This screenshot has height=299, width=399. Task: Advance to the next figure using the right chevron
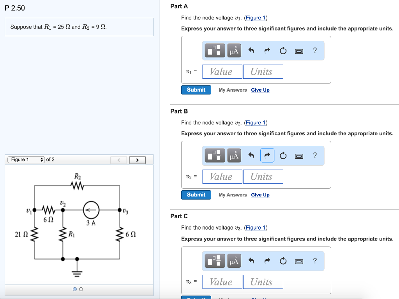pyautogui.click(x=137, y=160)
